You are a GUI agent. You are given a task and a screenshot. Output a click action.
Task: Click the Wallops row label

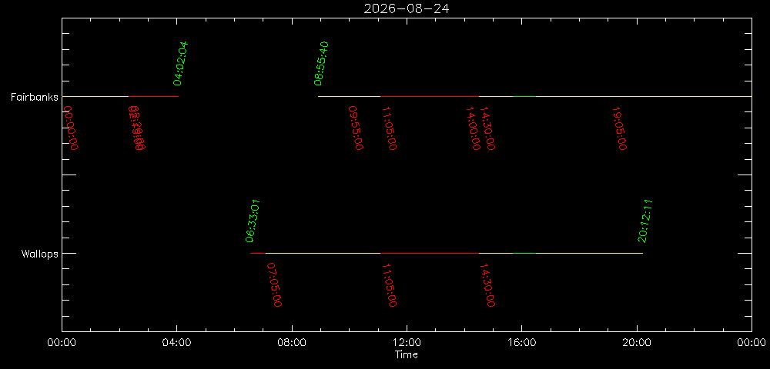(40, 254)
